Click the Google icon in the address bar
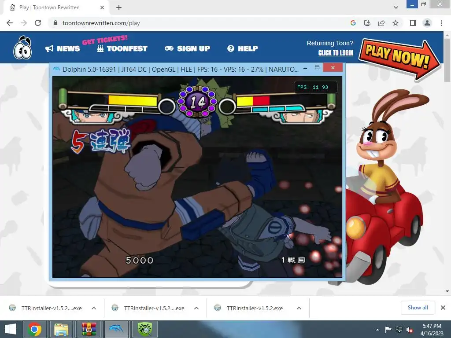Screen dimensions: 451x338 coord(353,23)
